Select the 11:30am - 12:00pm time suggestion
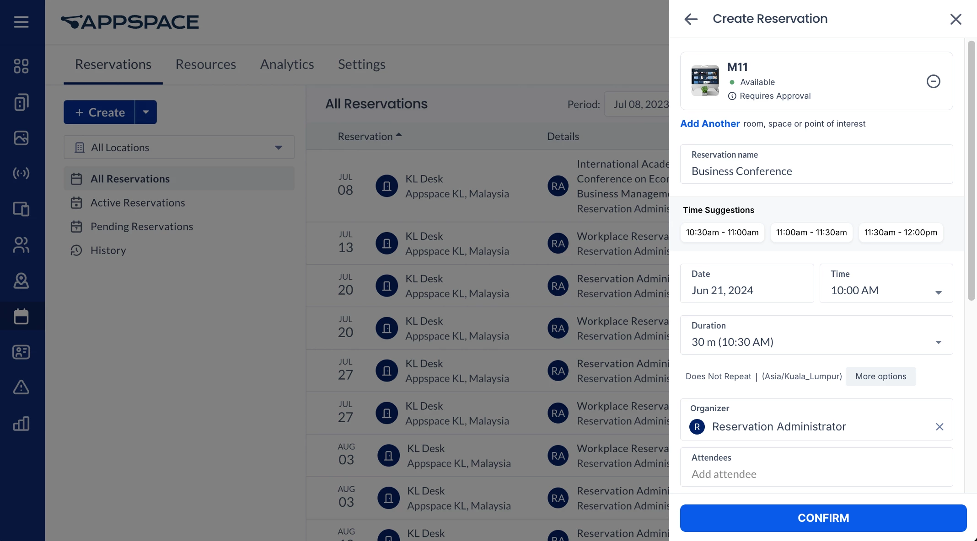Screen dimensions: 977x541 [x=900, y=233]
